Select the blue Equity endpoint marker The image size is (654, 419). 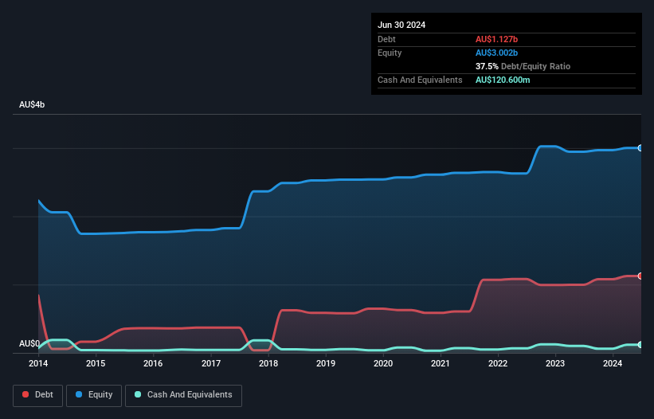640,148
